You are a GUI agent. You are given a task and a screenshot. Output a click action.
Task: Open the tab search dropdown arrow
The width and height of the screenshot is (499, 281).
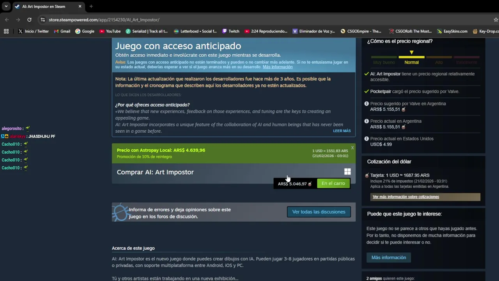tap(6, 6)
